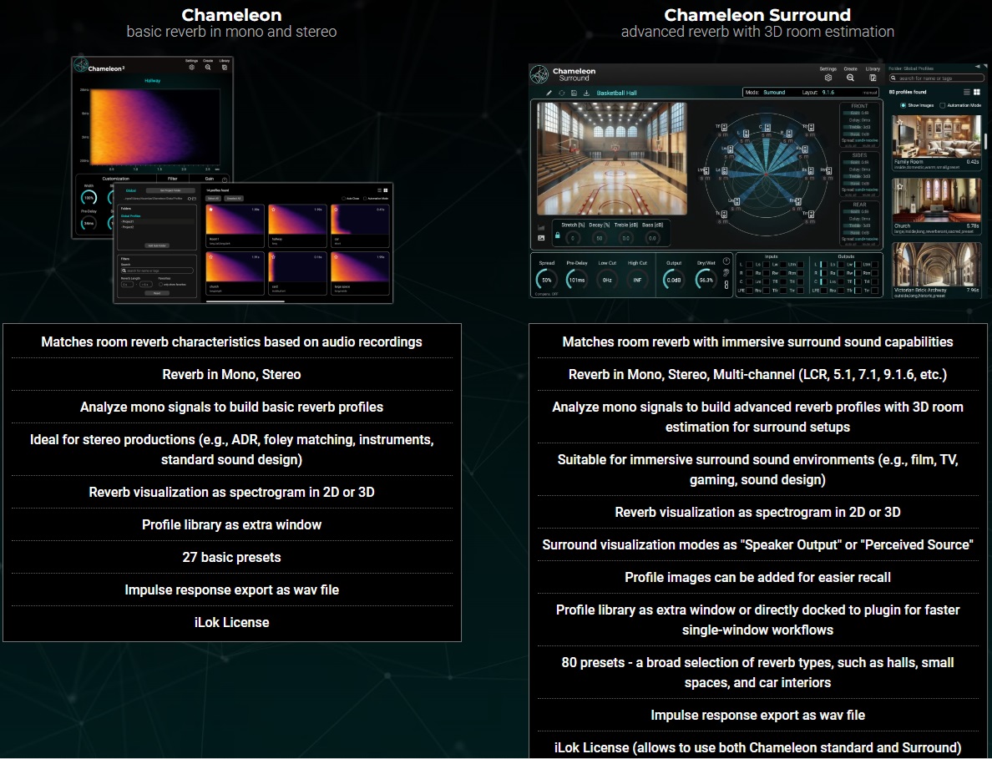The height and width of the screenshot is (759, 992).
Task: Switch profile list to grid view icon
Action: click(977, 92)
